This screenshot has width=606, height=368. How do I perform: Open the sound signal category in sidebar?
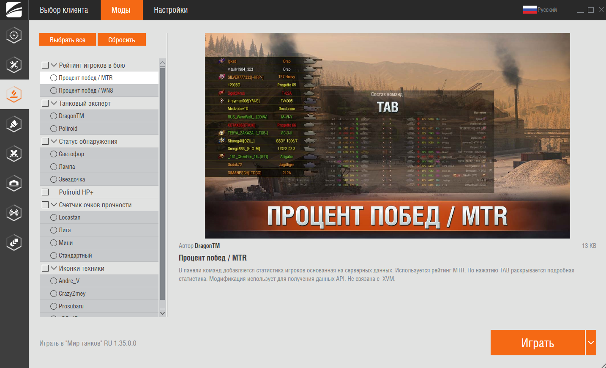point(14,213)
